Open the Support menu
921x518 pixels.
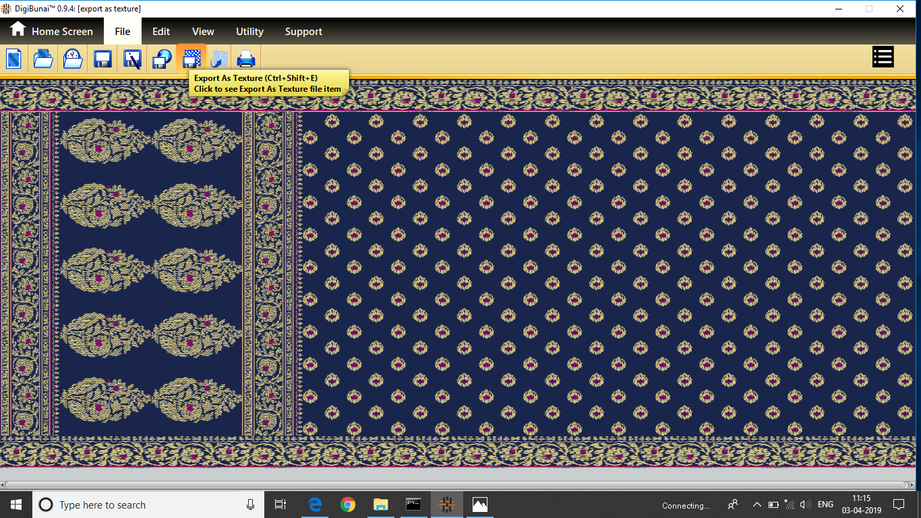303,32
